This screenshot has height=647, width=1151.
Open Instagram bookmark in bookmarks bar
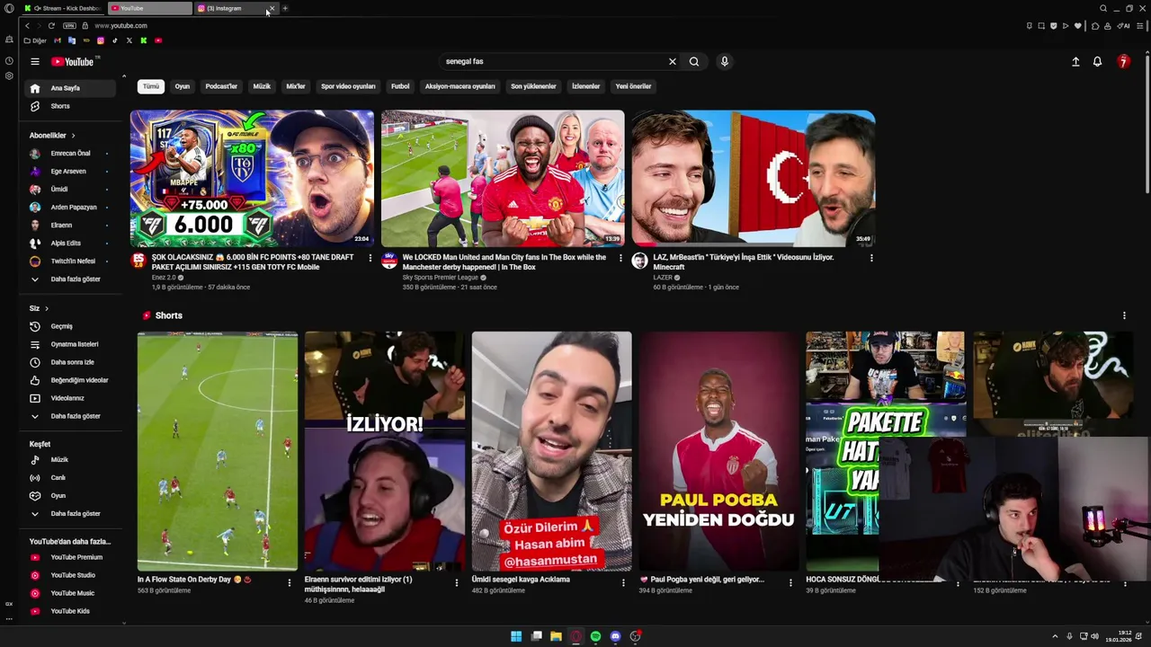click(x=100, y=40)
